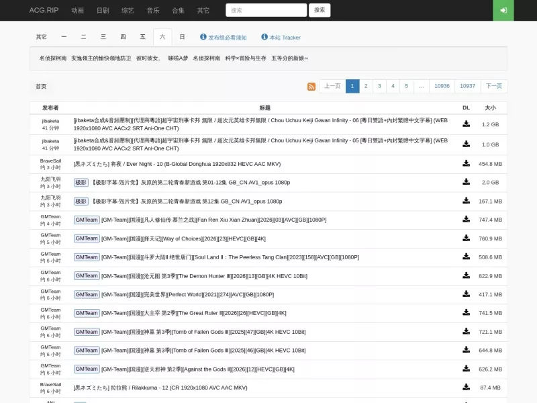Download the Perfect World 274 torrent
This screenshot has height=403, width=537.
click(466, 294)
